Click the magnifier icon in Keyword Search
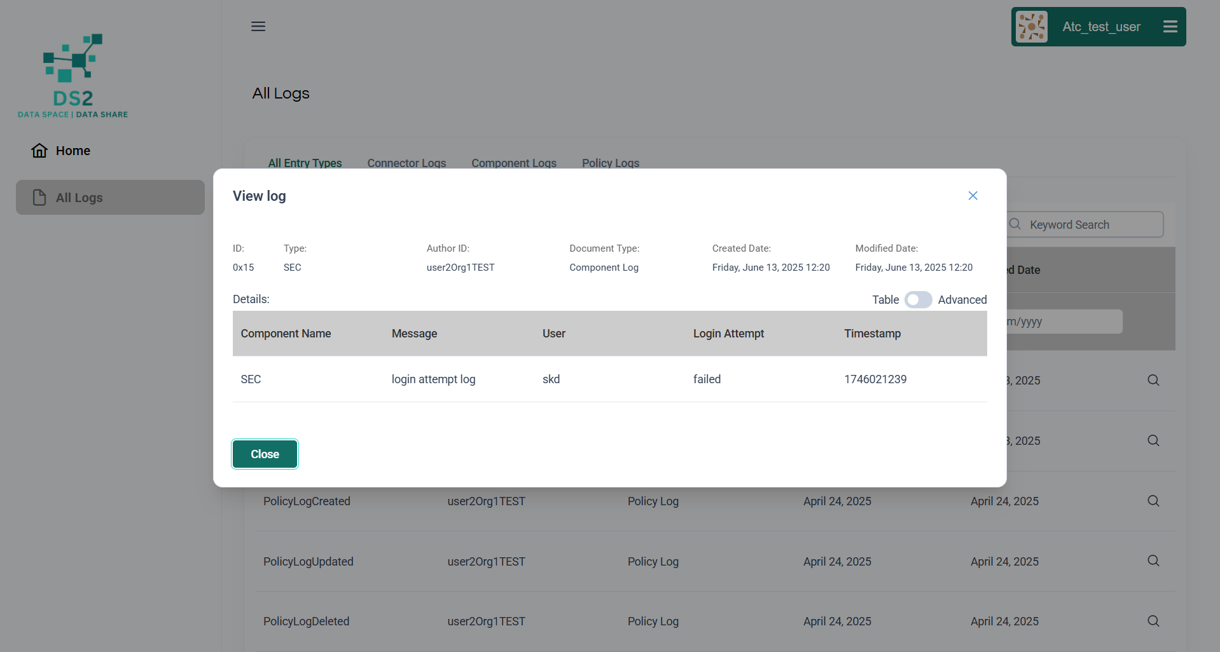 1015,224
